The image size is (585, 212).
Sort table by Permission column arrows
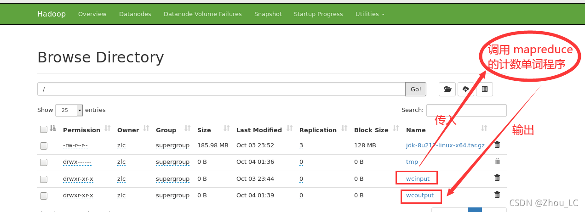pyautogui.click(x=108, y=129)
